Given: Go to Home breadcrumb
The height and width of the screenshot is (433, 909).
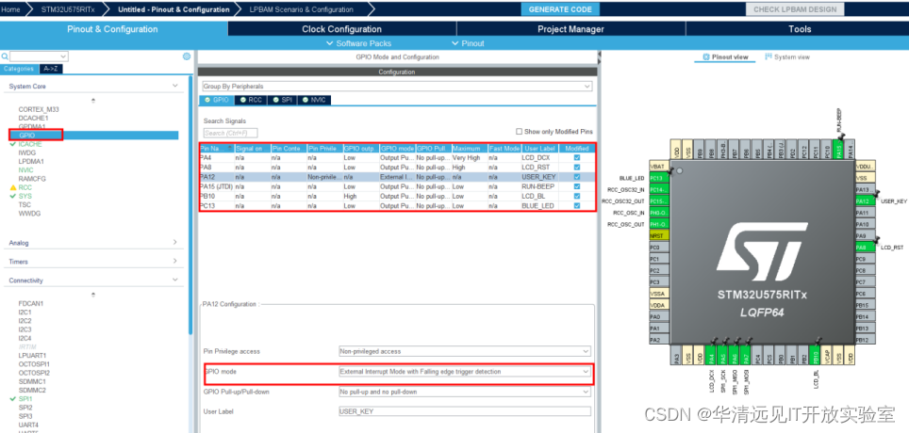Looking at the screenshot, I should point(11,9).
